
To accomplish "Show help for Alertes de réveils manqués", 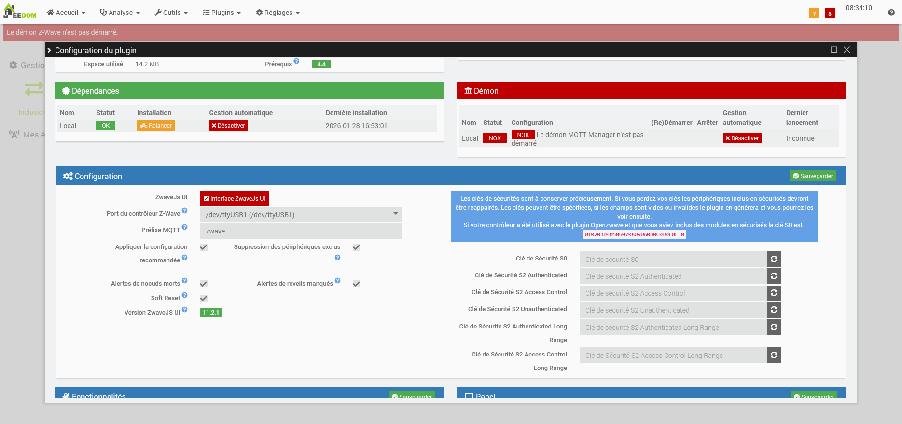I will (337, 281).
